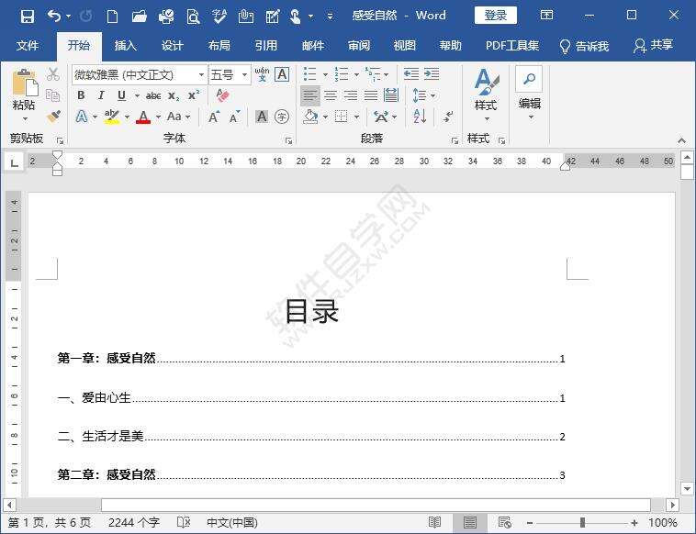
Task: Switch to the Insert tab
Action: click(x=125, y=46)
